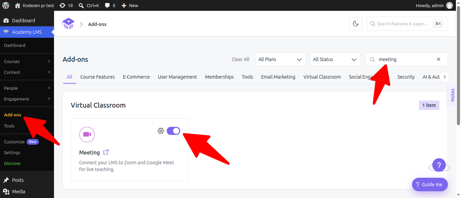Viewport: 461px width, 198px height.
Task: Open the 18 pending updates icon
Action: (x=66, y=5)
